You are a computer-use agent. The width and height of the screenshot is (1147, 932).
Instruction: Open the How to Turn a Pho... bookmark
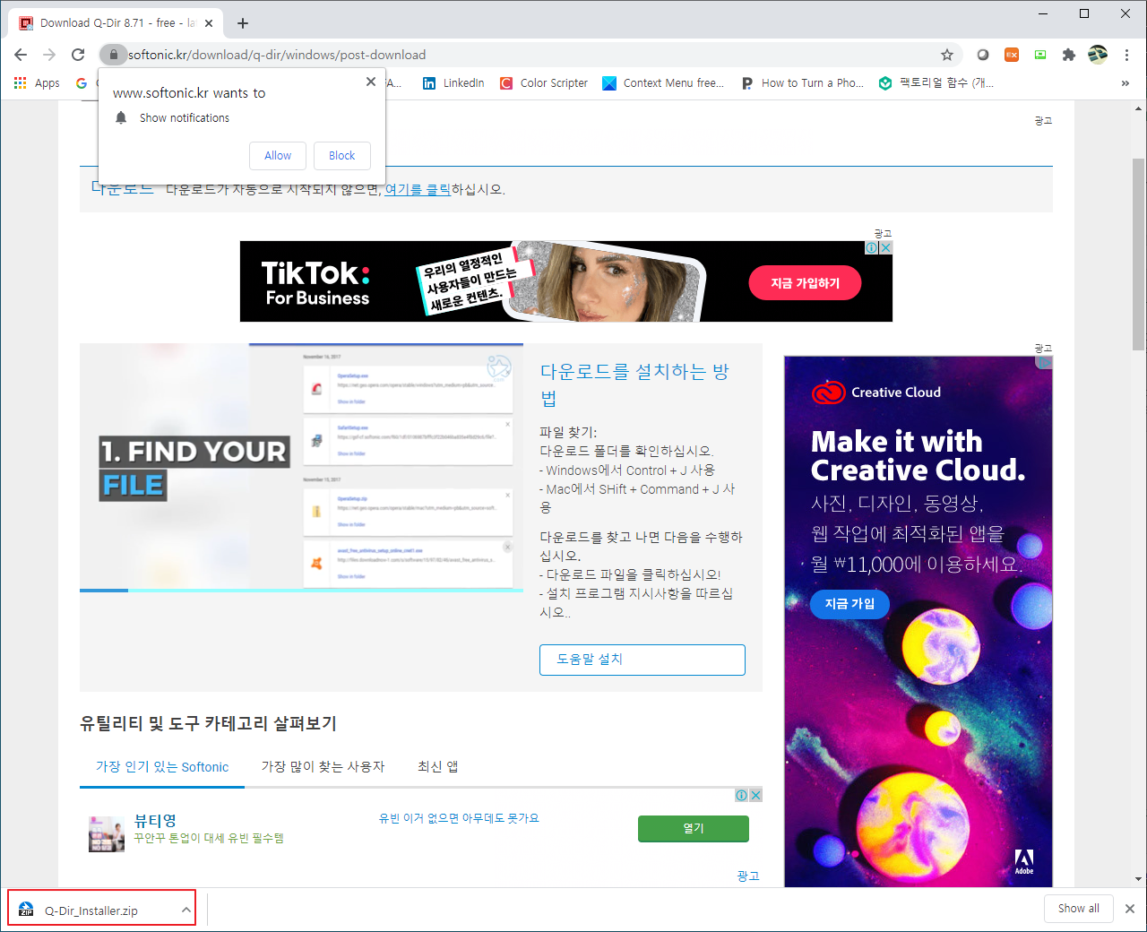(803, 82)
